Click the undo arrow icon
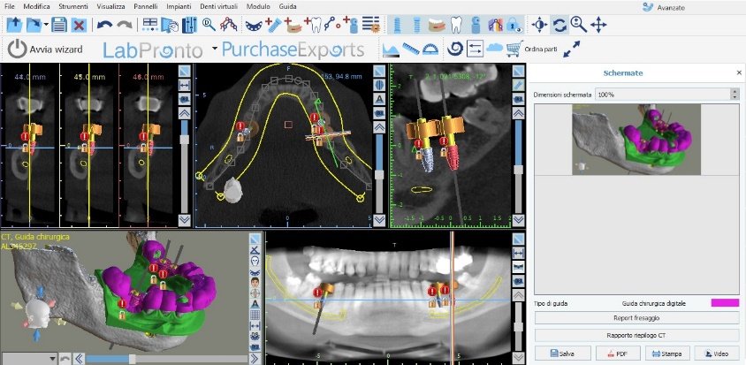The image size is (746, 365). (103, 25)
